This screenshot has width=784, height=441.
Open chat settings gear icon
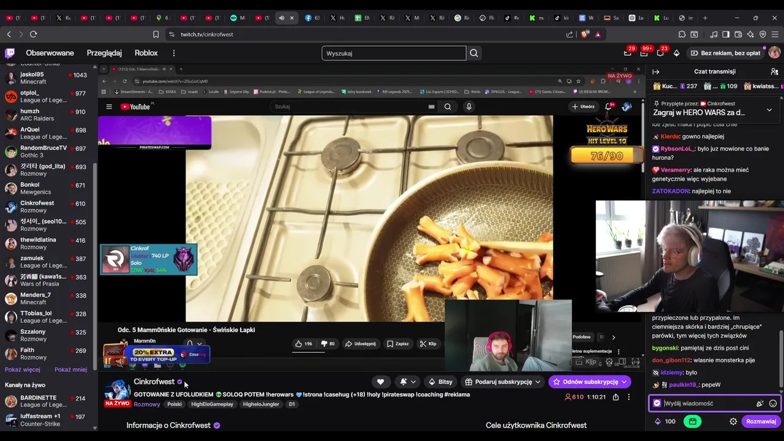[x=733, y=421]
